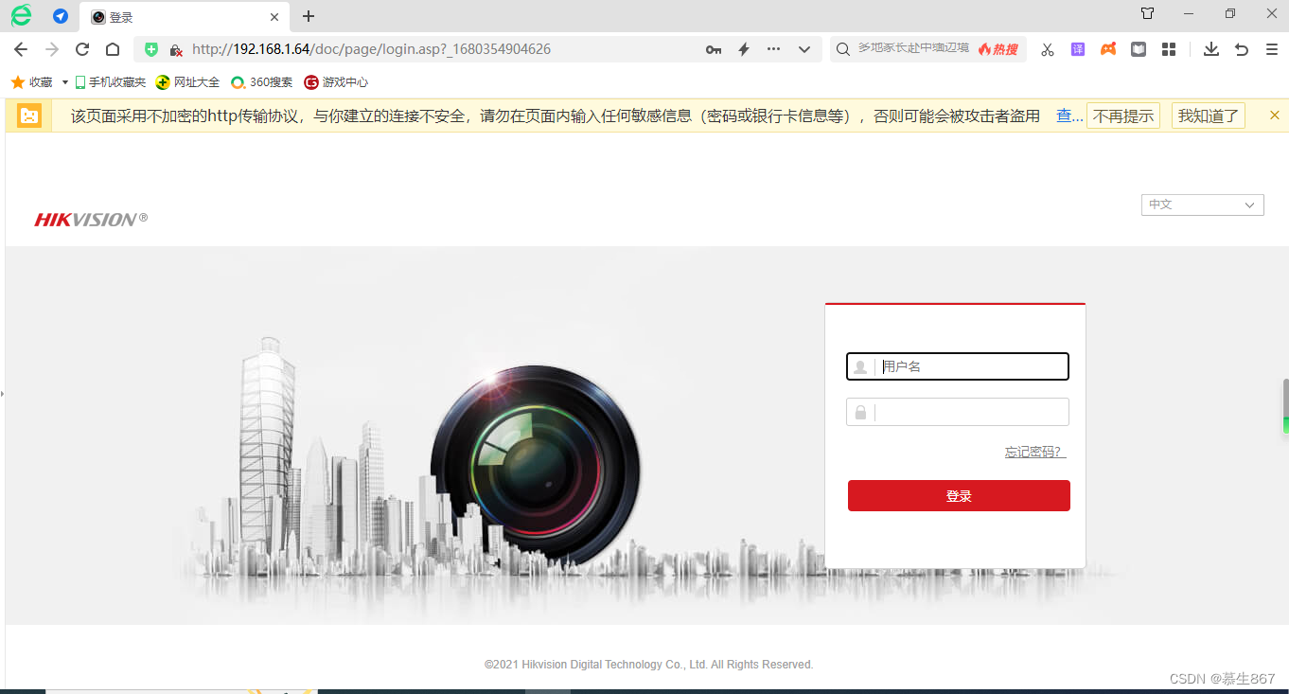The width and height of the screenshot is (1289, 694).
Task: Open the browser main hamburger menu
Action: click(x=1272, y=49)
